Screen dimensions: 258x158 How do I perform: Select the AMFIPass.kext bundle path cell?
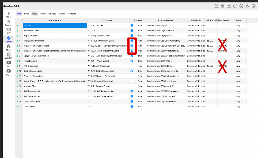pos(55,66)
